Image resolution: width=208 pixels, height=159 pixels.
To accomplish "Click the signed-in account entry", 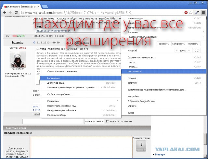I will point(164,90).
